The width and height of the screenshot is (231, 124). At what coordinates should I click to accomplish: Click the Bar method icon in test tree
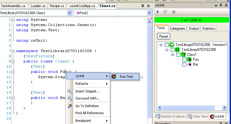click(x=189, y=64)
